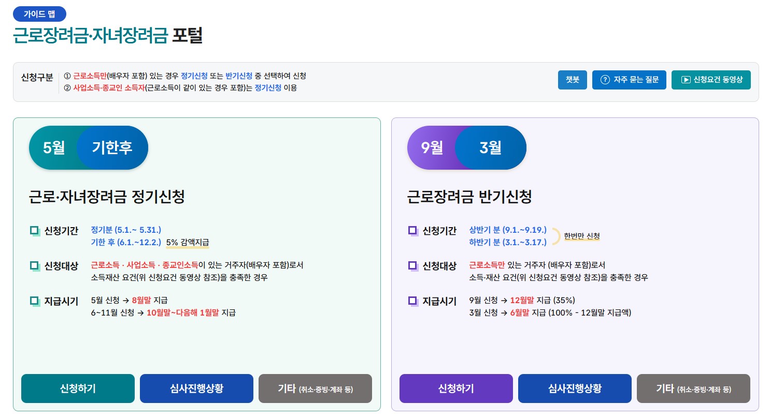Click the question mark icon beside 자주 묻는 질문
770x418 pixels.
tap(605, 80)
